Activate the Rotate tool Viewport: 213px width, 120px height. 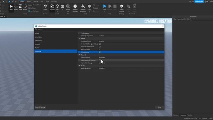25,7
